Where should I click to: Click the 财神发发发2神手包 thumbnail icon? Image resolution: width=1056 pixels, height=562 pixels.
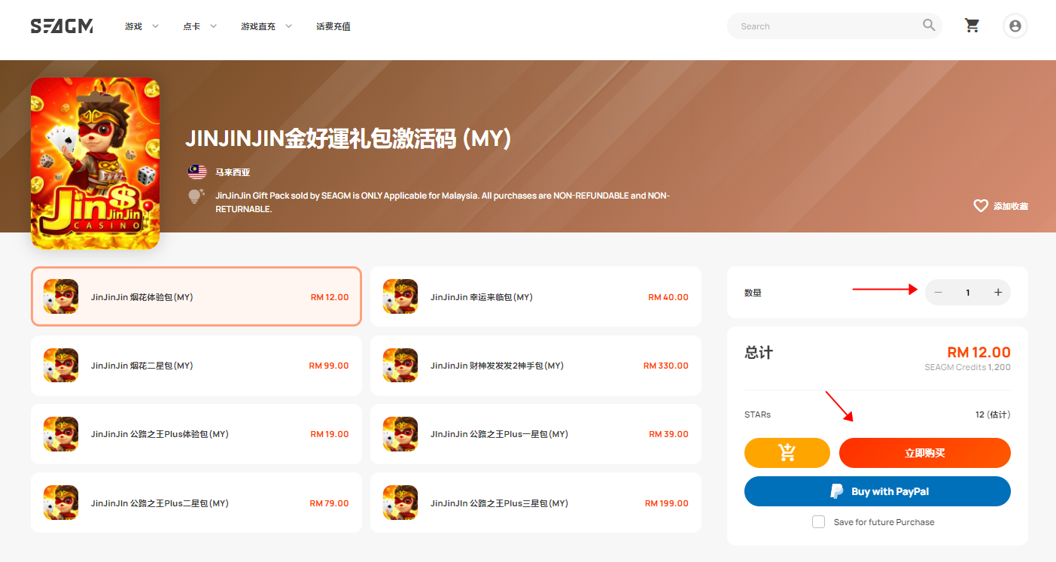[400, 366]
